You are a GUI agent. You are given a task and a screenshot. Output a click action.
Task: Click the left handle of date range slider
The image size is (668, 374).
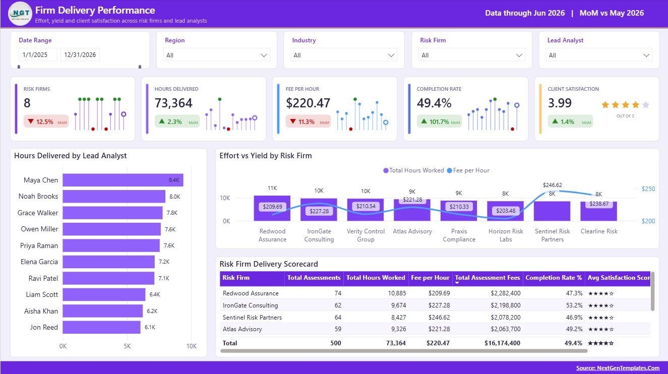click(19, 67)
